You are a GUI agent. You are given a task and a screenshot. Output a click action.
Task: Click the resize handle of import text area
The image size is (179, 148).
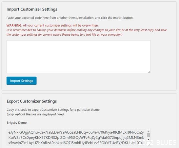pos(149,72)
